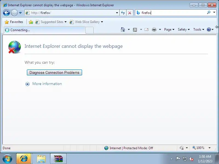The height and width of the screenshot is (164, 219).
Task: Click the privacy report icon in status bar
Action: (x=182, y=148)
